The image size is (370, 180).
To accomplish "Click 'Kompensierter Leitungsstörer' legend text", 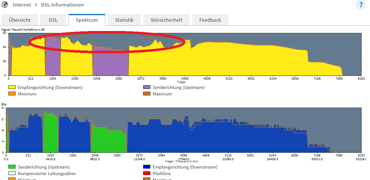I will coord(47,173).
